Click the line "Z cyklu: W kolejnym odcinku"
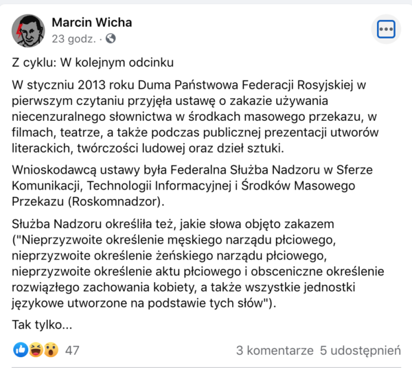 tap(93, 62)
